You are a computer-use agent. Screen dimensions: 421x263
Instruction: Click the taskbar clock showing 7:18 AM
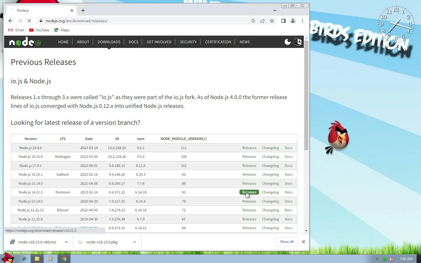click(406, 259)
